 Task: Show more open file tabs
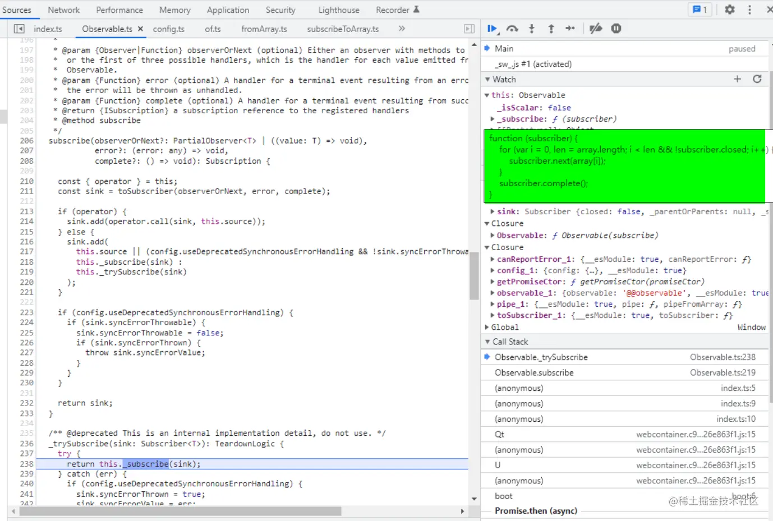[x=402, y=29]
